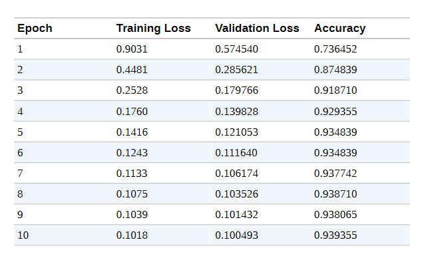Click training loss 0.4481 in epoch 2

tap(132, 70)
